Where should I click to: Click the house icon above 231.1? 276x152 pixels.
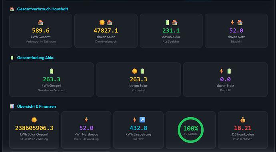(x=175, y=22)
